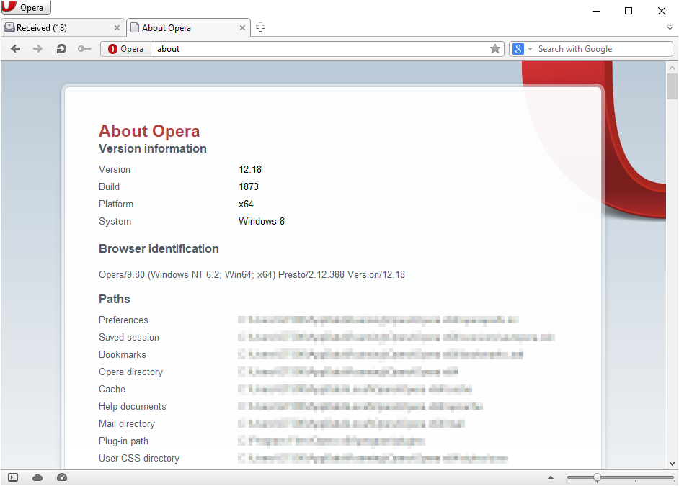This screenshot has height=486, width=679.
Task: Click the system value Windows 8
Action: [261, 221]
